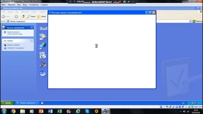Viewport: 203px width, 114px height.
Task: Collapse the См. также side panel chevron
Action: [x=32, y=41]
